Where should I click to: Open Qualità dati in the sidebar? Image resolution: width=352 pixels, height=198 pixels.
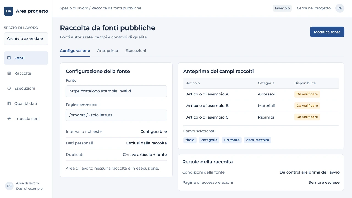click(26, 103)
